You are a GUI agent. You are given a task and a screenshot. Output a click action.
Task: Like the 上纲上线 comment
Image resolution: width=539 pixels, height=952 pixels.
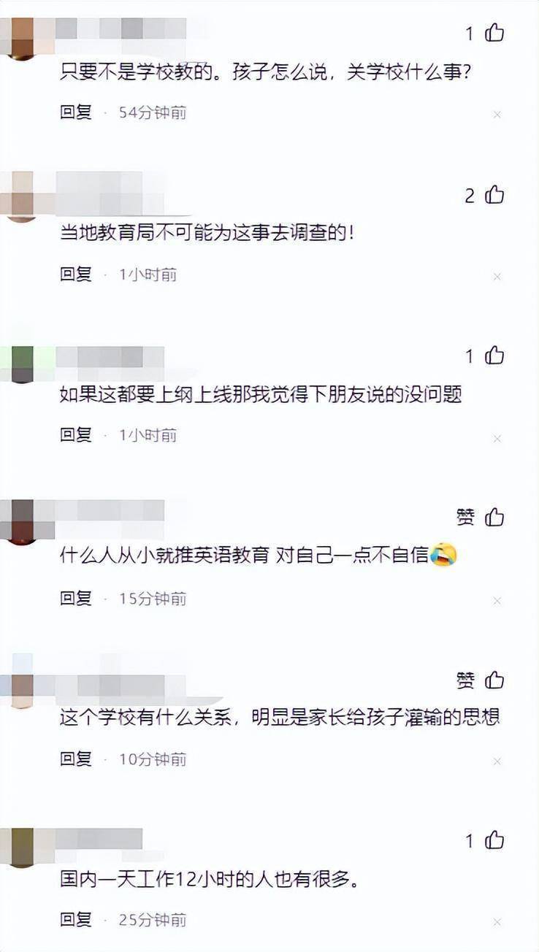point(494,356)
